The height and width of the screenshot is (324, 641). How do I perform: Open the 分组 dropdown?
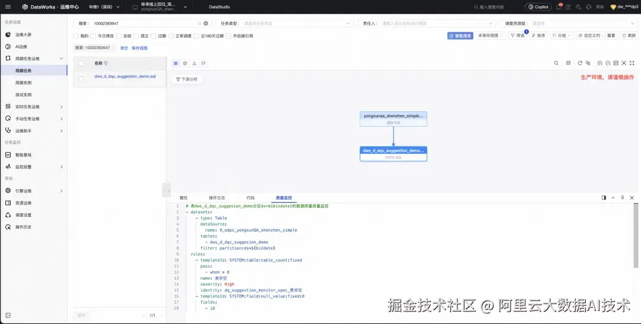coord(561,36)
